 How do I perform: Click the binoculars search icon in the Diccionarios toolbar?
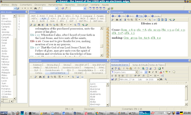40,77
